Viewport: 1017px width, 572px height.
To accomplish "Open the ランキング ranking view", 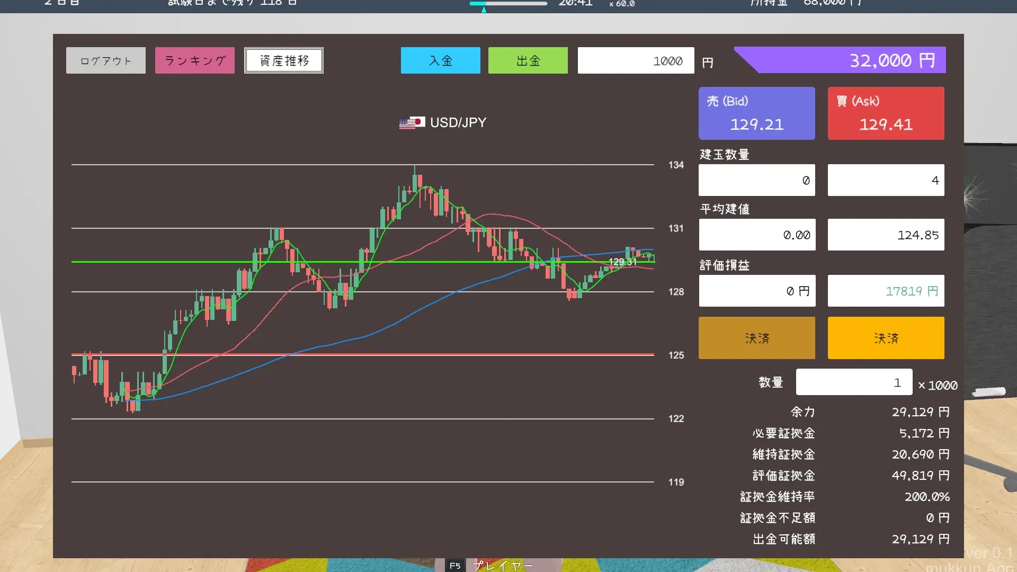I will (x=195, y=61).
